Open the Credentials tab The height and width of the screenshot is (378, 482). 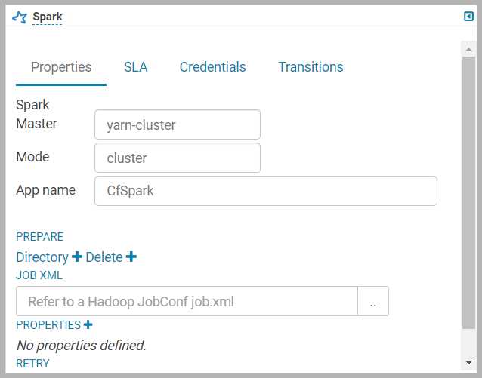click(x=213, y=67)
